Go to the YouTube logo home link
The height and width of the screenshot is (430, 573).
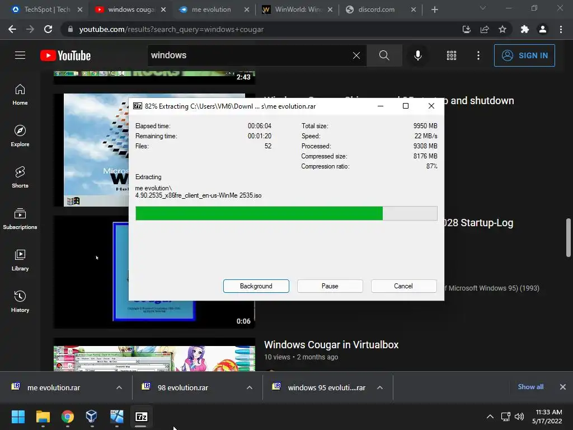65,55
